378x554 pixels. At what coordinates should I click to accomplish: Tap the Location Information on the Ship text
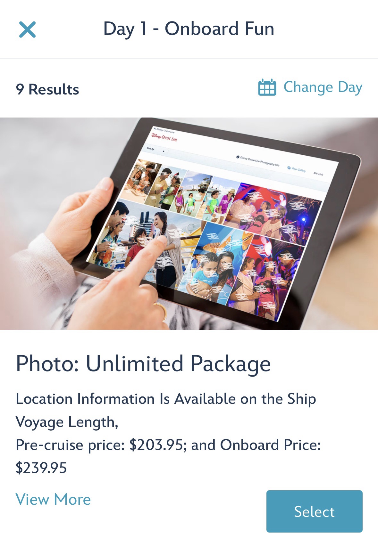[166, 399]
